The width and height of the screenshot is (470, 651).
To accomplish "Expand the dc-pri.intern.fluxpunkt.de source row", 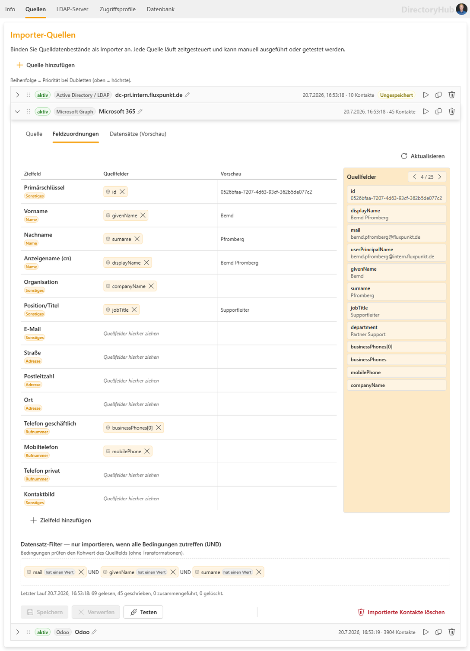I will point(17,95).
